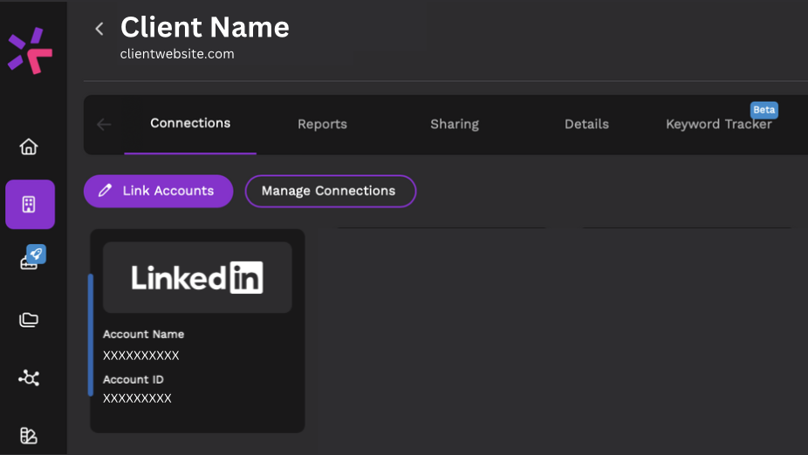Image resolution: width=808 pixels, height=455 pixels.
Task: Open the stacked folders sidebar icon
Action: pyautogui.click(x=29, y=320)
